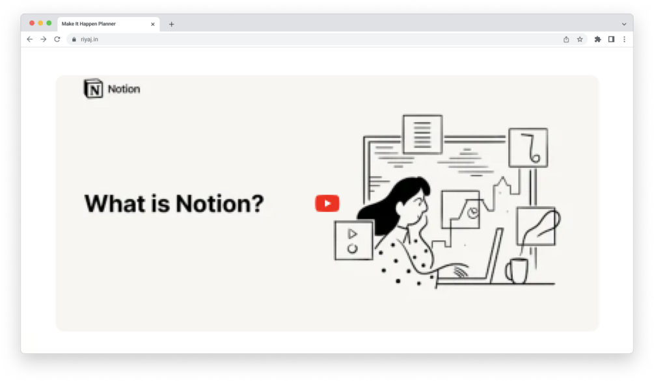Screen dimensions: 654x381
Task: Click the Notion wordmark text
Action: (124, 89)
